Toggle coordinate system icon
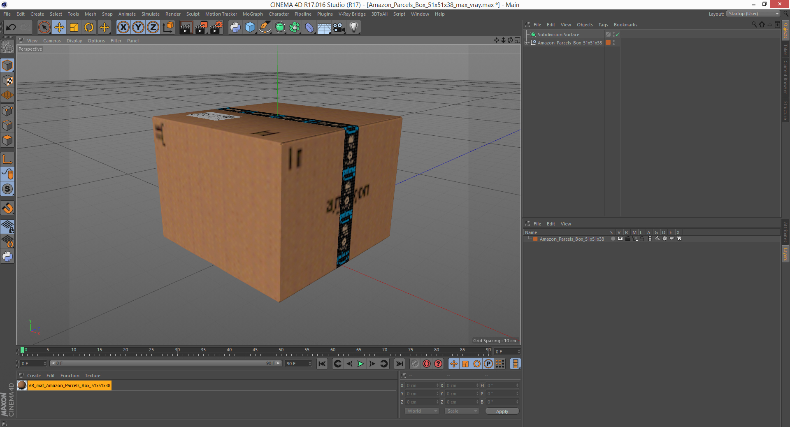The image size is (790, 427). (x=168, y=28)
